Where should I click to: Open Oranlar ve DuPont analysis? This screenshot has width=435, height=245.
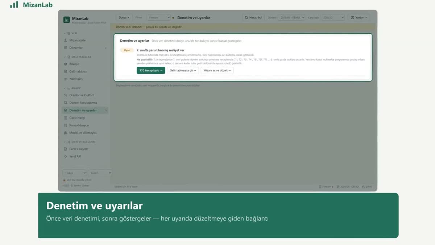tap(85, 95)
